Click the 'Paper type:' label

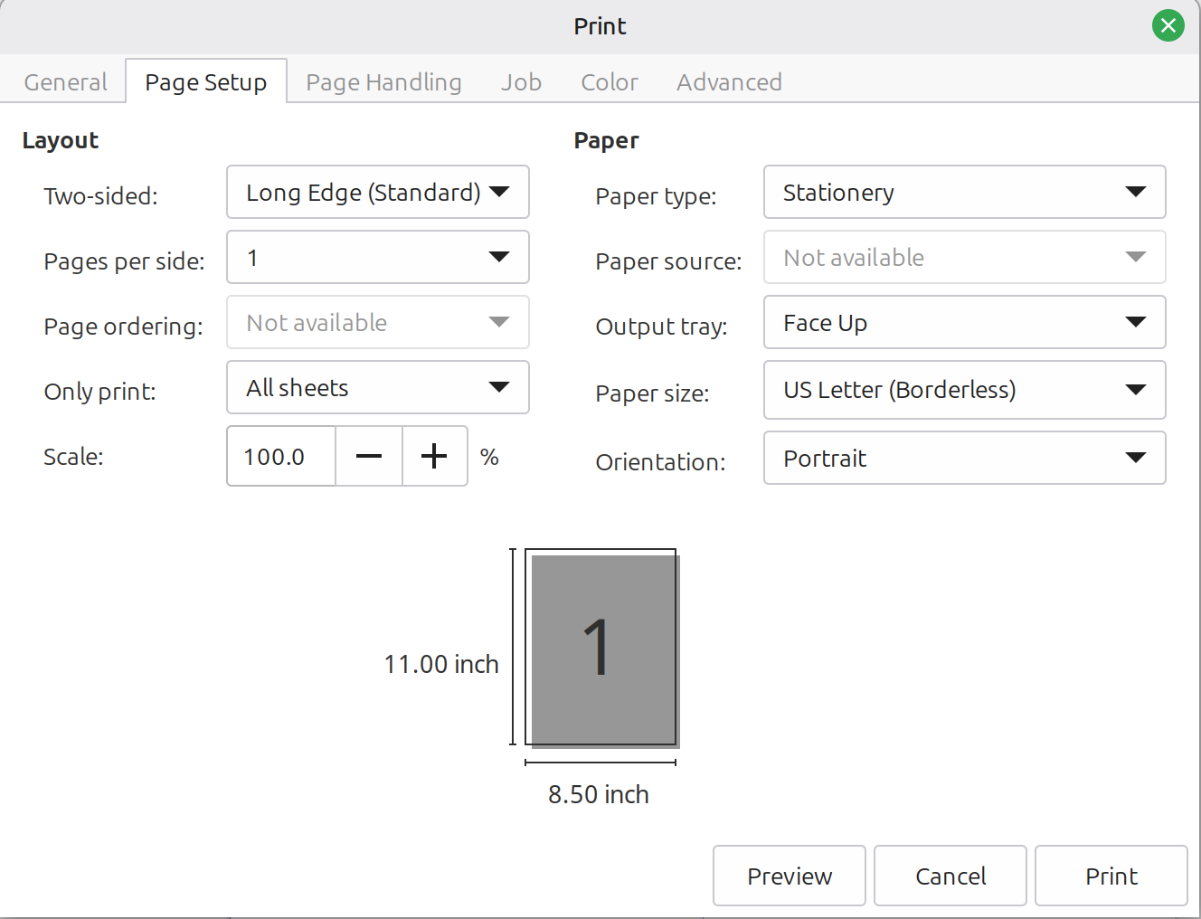[656, 196]
